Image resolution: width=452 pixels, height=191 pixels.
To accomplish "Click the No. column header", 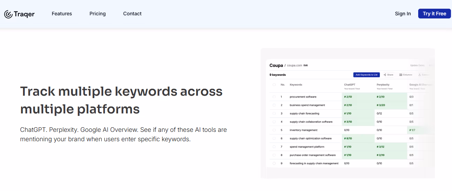I will pos(283,85).
